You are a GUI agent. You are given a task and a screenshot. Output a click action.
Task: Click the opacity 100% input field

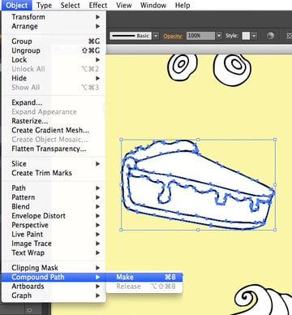[x=200, y=36]
